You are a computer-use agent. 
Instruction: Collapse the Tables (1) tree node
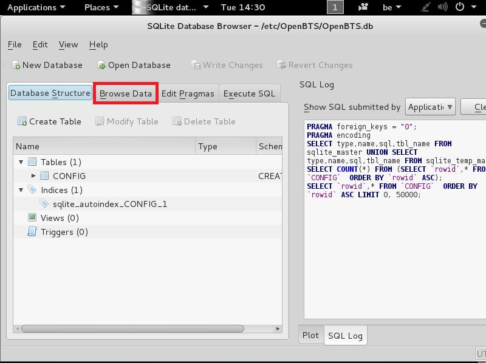(21, 161)
